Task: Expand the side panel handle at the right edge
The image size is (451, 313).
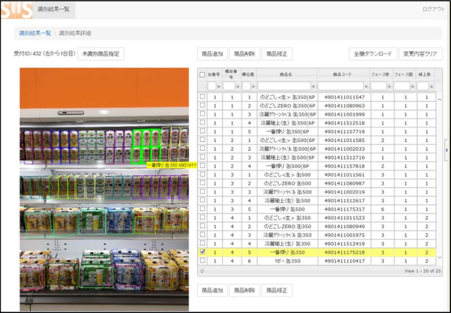Action: [446, 150]
